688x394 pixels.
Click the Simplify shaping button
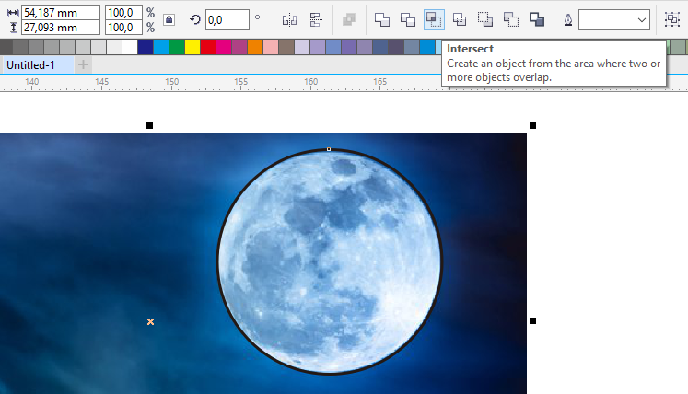point(460,19)
